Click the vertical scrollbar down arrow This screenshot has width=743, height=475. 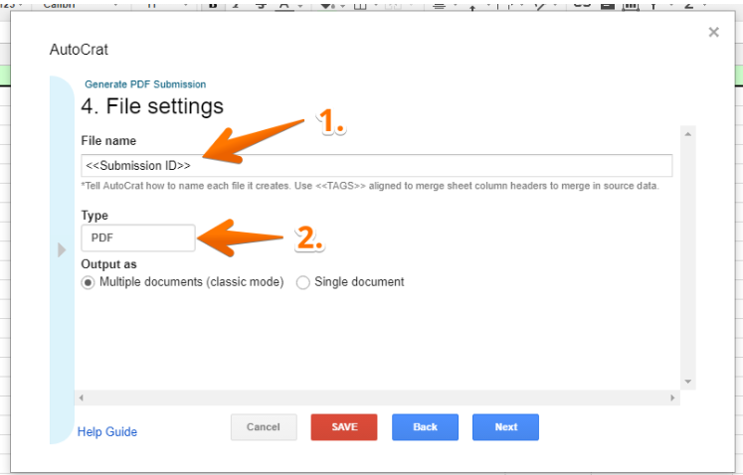click(687, 382)
